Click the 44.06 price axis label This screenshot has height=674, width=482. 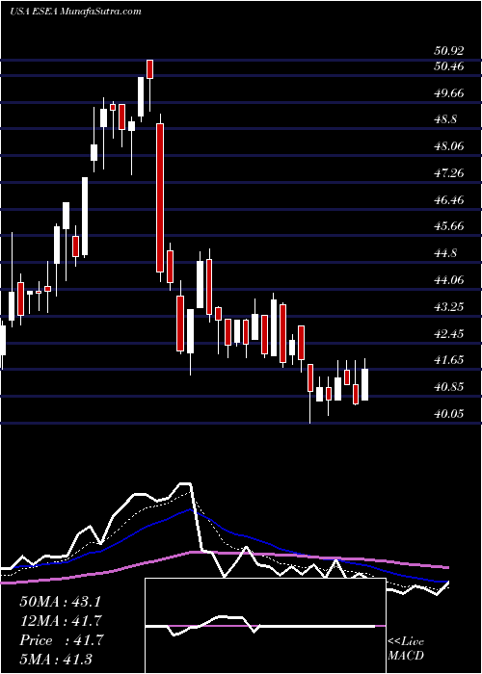449,280
